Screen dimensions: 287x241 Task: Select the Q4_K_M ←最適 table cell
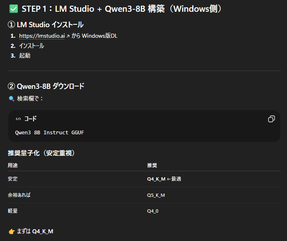pos(164,179)
